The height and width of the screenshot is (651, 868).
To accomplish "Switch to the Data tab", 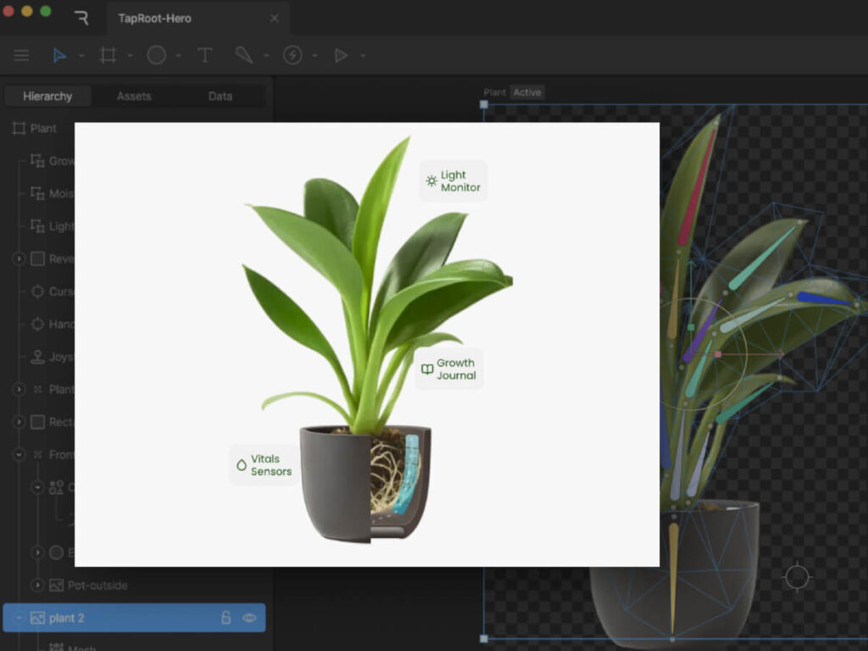I will (220, 97).
